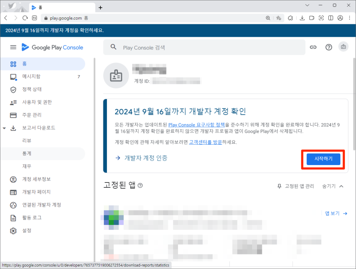This screenshot has width=356, height=269.
Task: Click the shield icon for 정책 상태
Action: point(13,90)
